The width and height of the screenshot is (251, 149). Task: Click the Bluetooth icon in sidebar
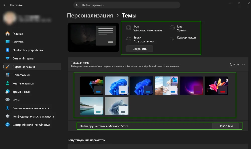(x=7, y=50)
